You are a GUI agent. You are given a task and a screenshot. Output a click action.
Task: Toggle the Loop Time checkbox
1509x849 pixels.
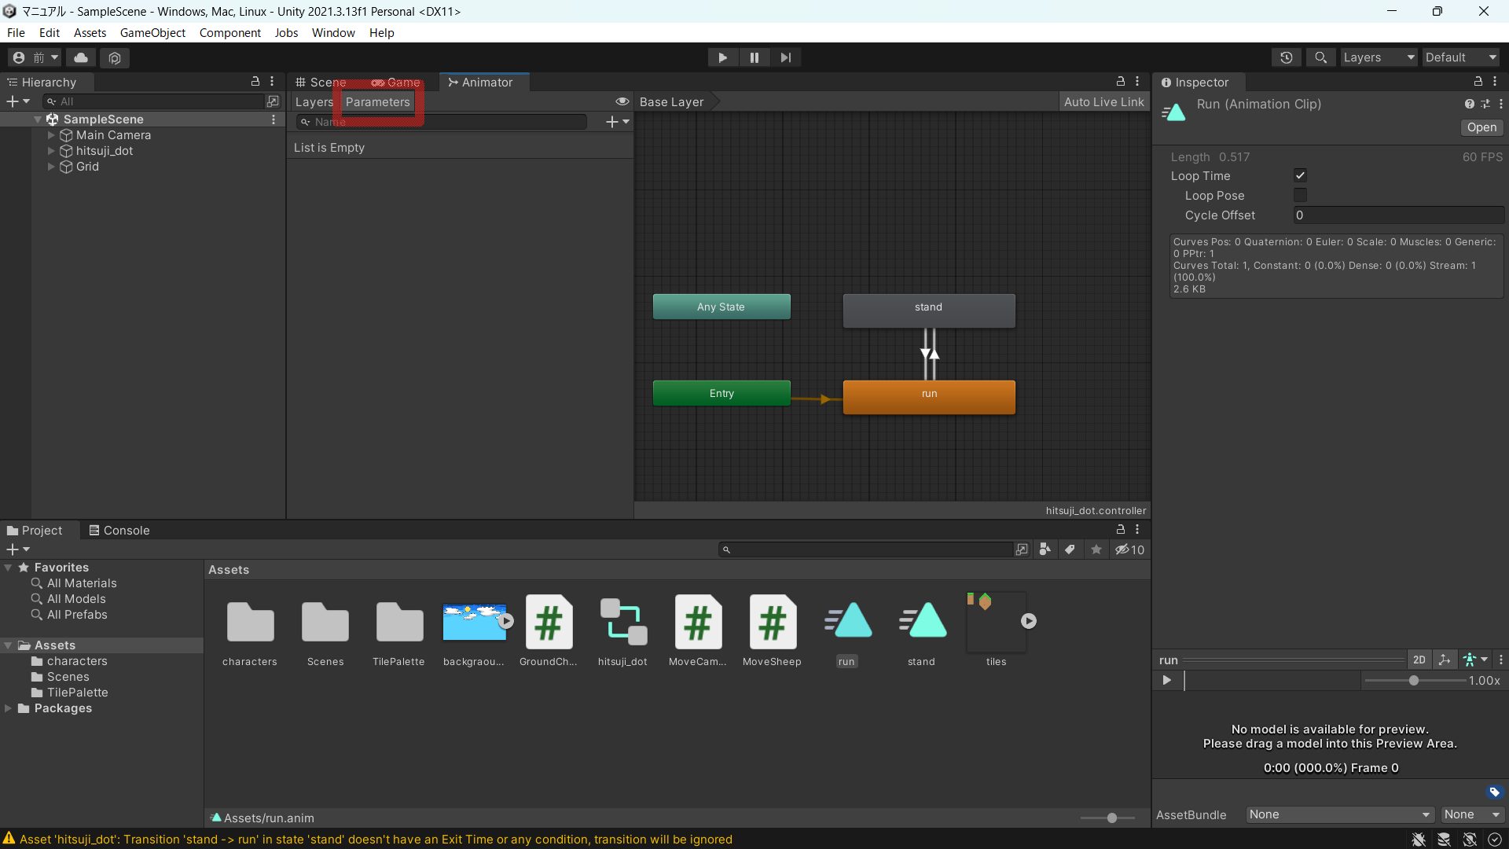click(x=1300, y=176)
